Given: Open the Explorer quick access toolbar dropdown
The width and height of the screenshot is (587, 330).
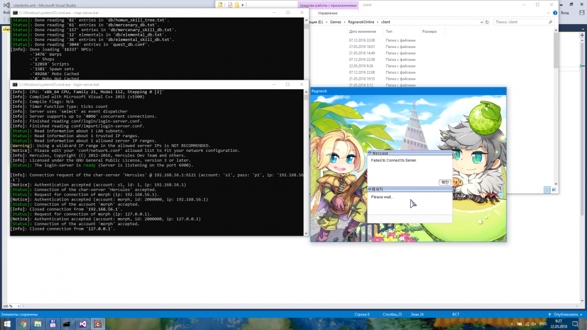Looking at the screenshot, I should 242,5.
